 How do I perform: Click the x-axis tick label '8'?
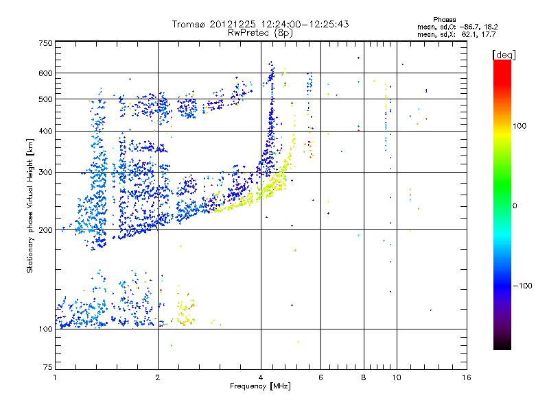point(364,377)
